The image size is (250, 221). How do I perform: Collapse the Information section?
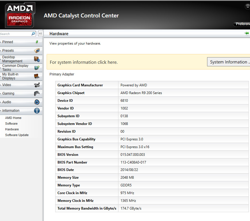click(x=21, y=111)
